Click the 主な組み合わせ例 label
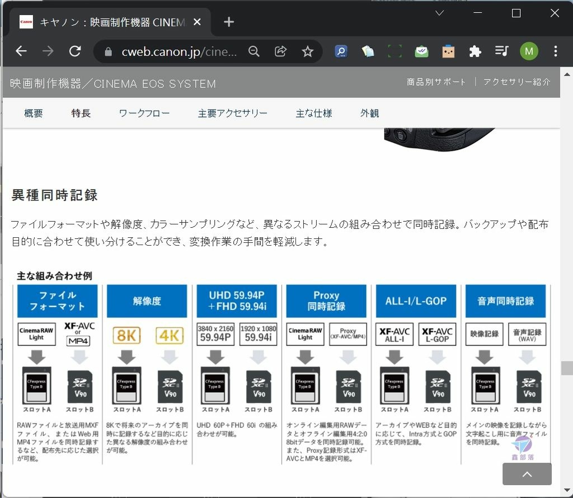 54,276
